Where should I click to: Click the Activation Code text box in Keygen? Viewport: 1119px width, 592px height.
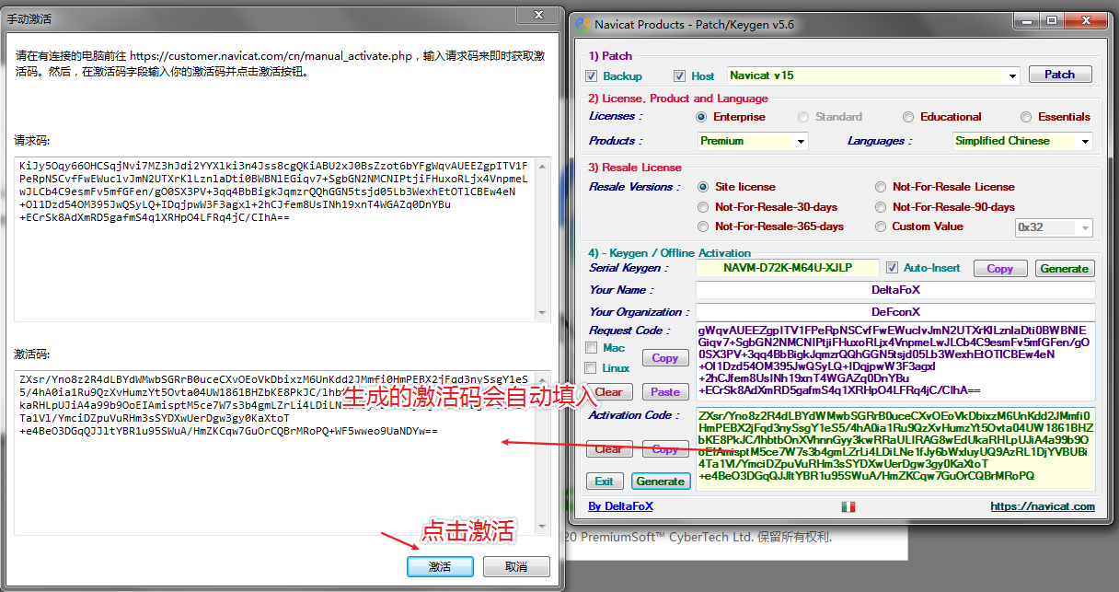[x=895, y=448]
